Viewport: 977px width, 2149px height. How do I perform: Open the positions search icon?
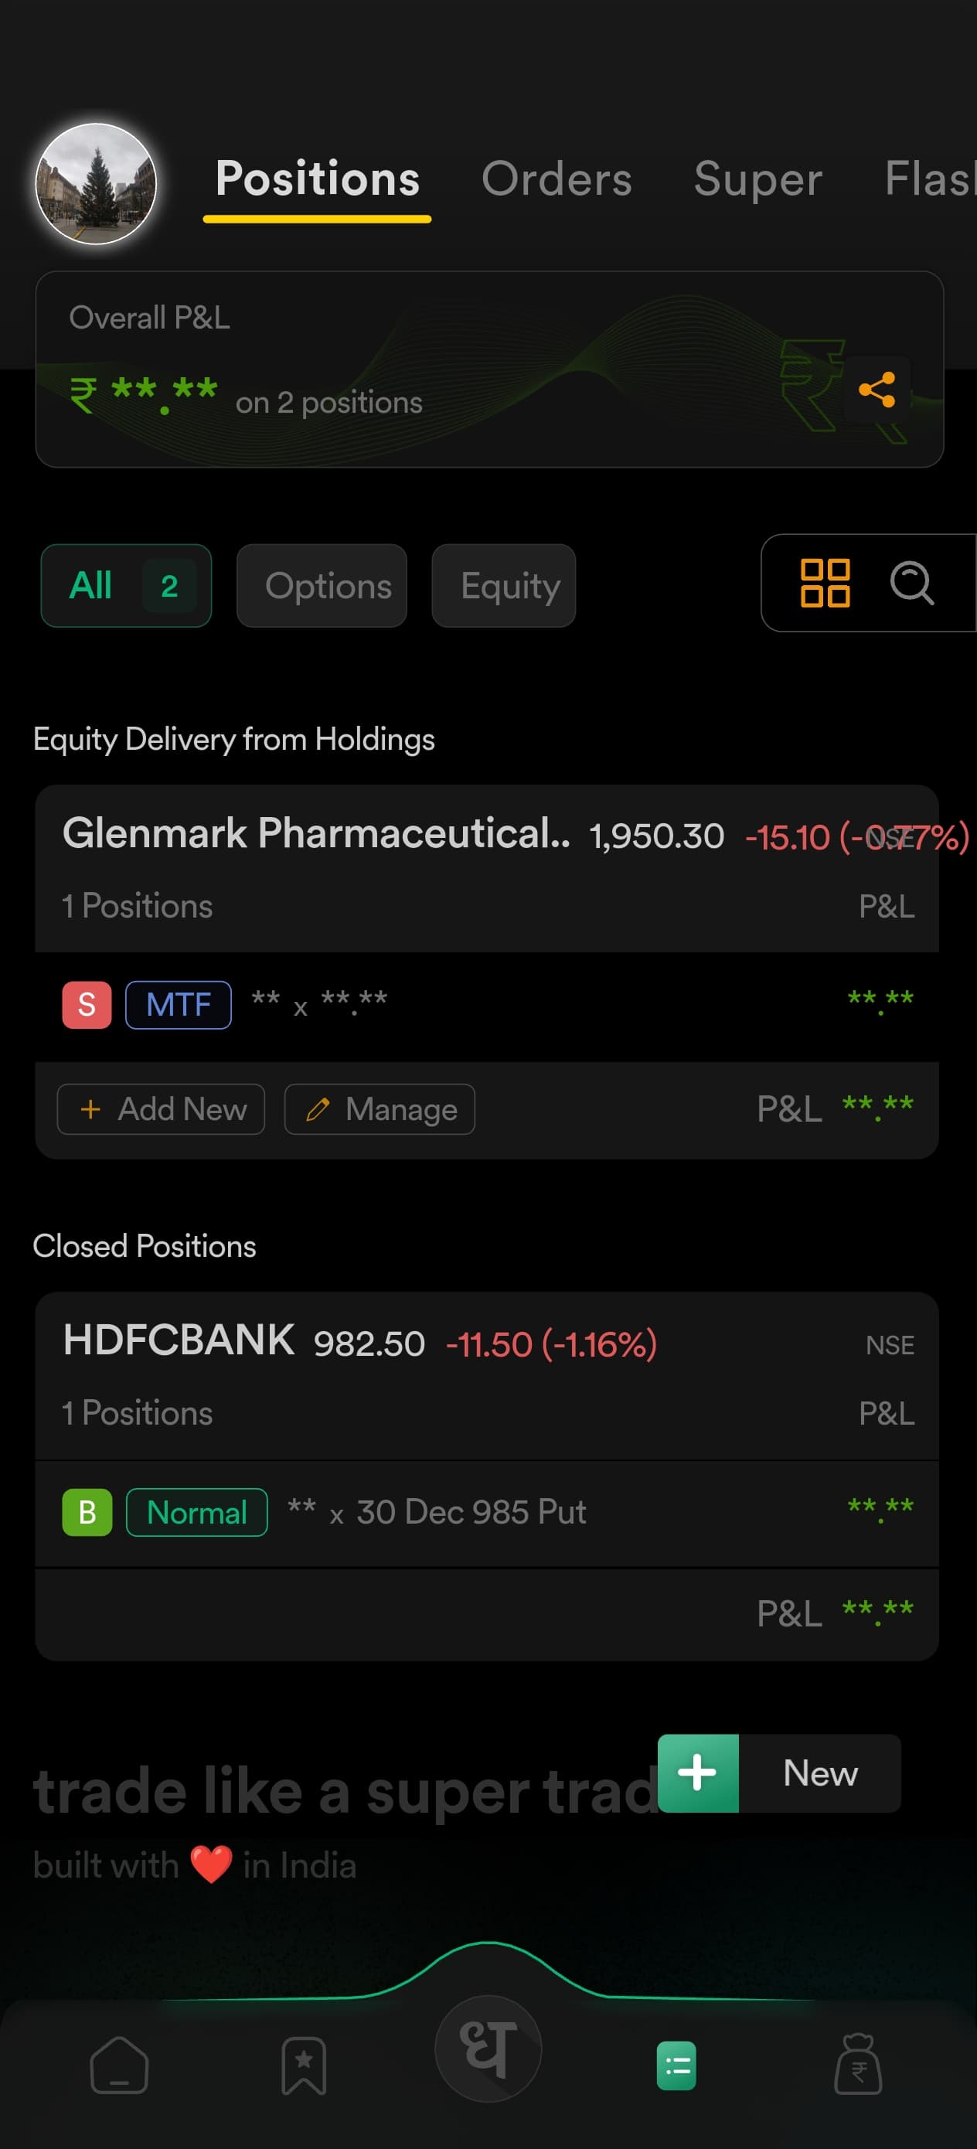pyautogui.click(x=911, y=583)
